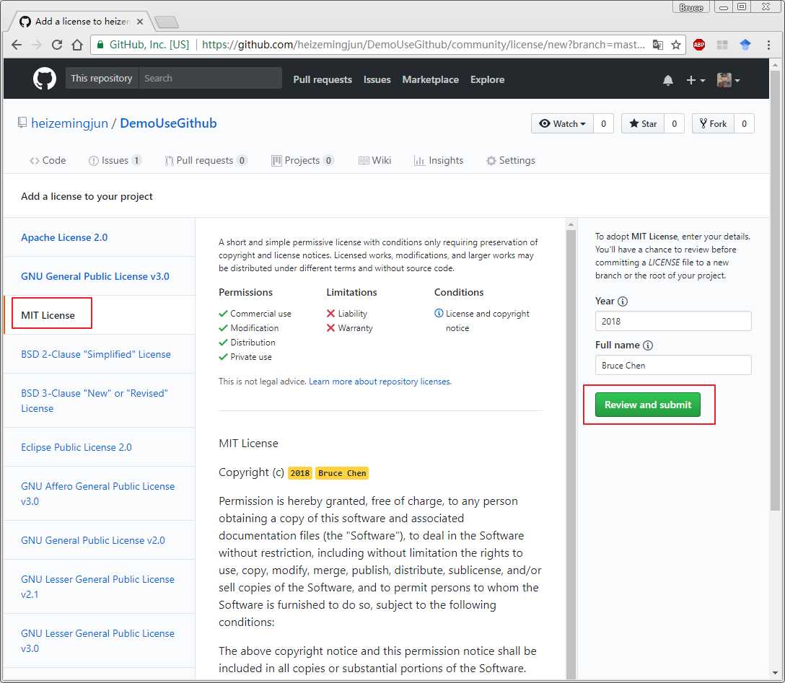
Task: Open the DemoUseGithub repository link
Action: tap(168, 123)
